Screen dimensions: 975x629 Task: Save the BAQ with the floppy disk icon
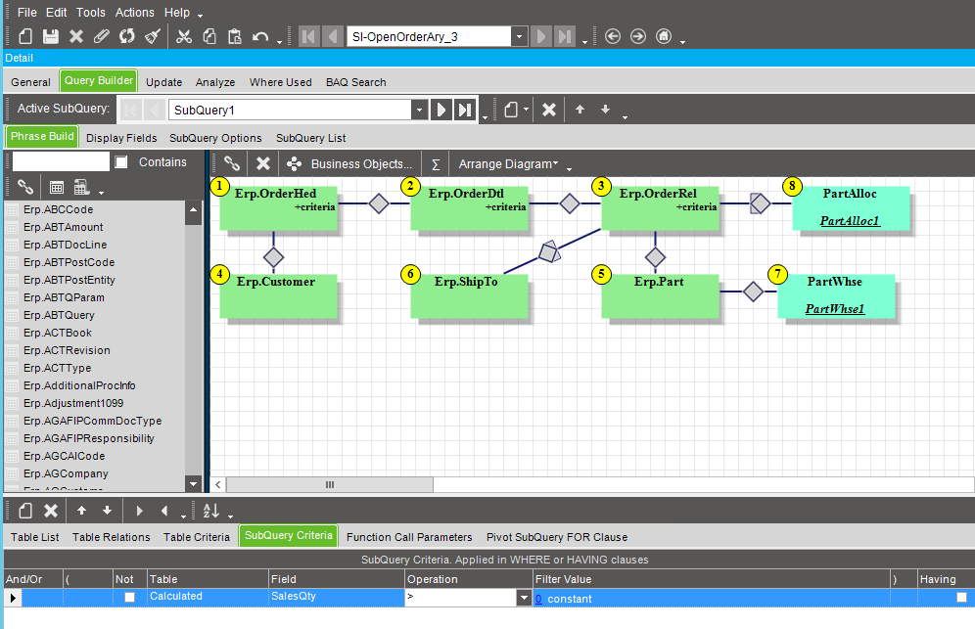click(x=50, y=36)
